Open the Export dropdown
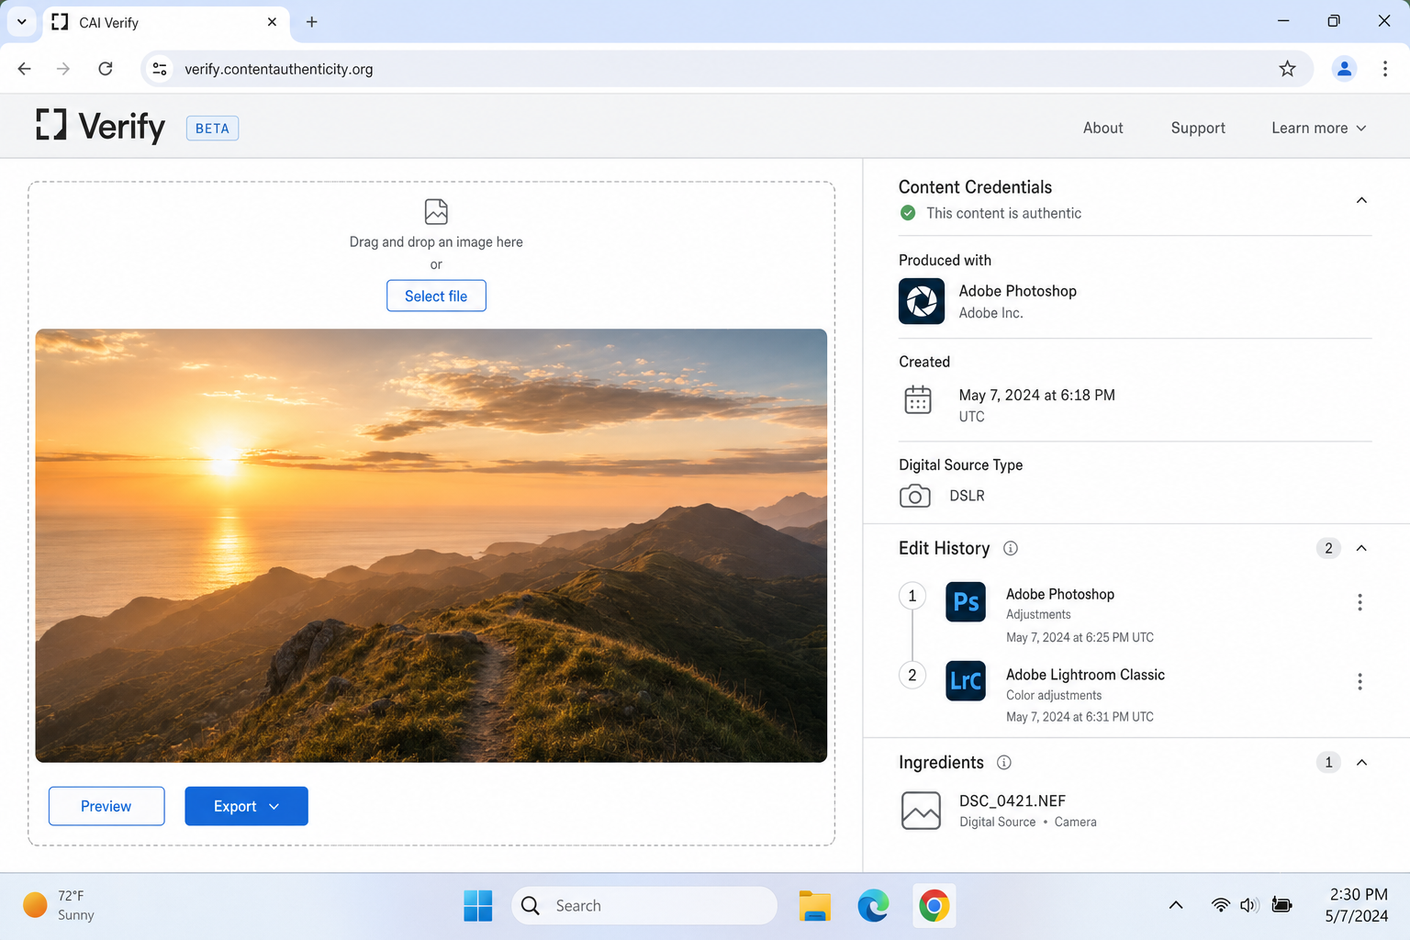Screen dimensions: 1410x940 [246, 806]
